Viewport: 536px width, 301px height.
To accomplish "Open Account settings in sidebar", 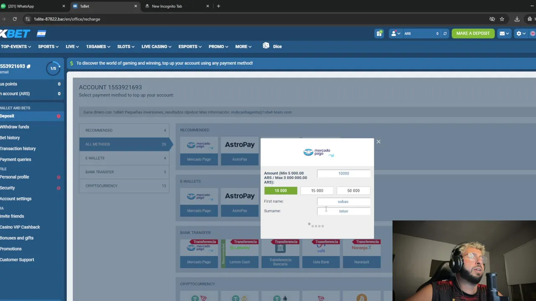I will [x=31, y=199].
